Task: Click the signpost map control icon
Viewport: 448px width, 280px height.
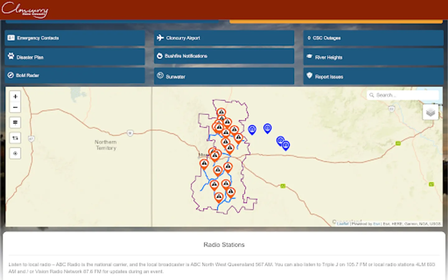Action: 15,122
